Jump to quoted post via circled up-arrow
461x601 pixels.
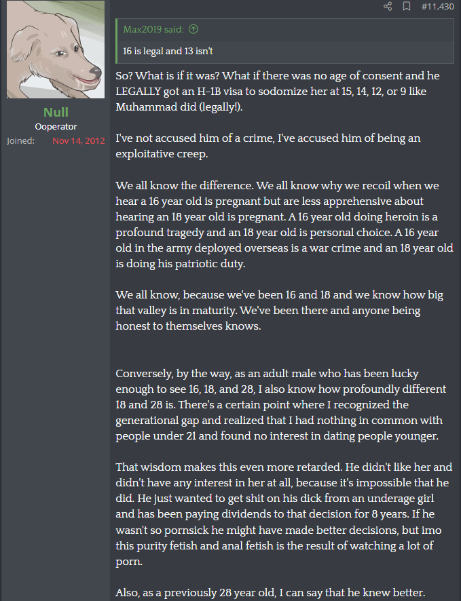click(x=193, y=29)
